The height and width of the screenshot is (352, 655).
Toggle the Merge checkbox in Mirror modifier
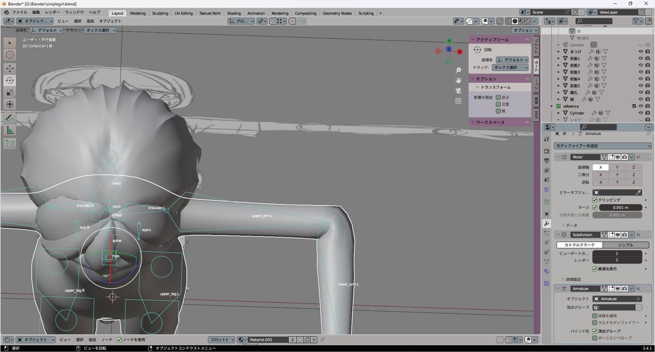(x=595, y=207)
